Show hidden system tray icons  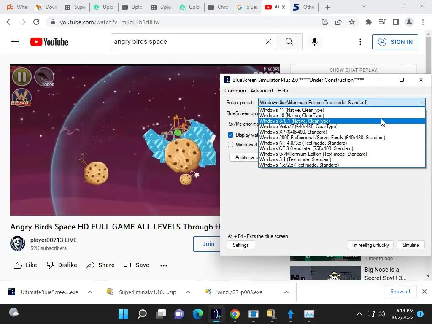(359, 314)
